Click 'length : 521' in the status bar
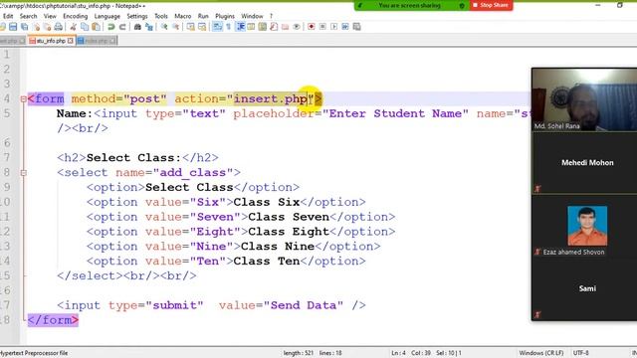This screenshot has width=637, height=358. (299, 353)
